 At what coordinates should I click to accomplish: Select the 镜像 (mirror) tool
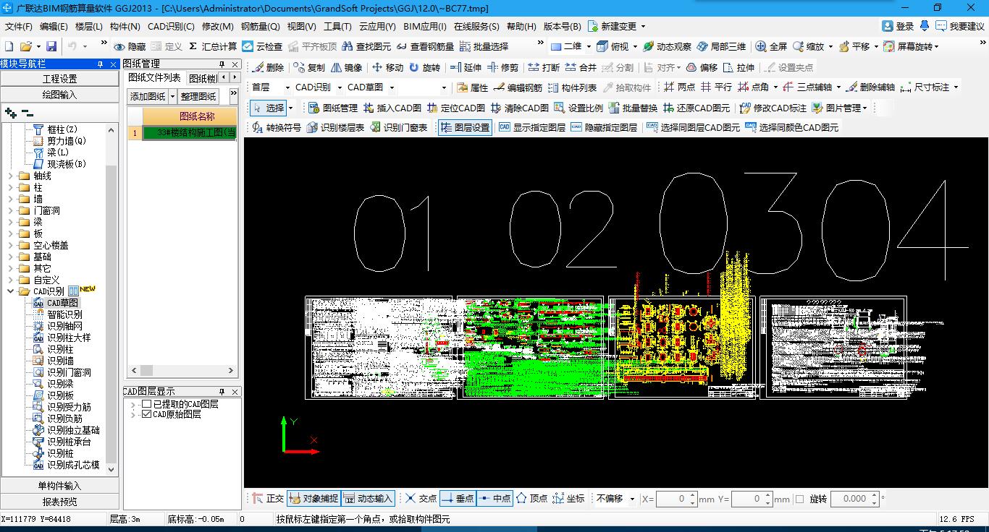pos(346,67)
